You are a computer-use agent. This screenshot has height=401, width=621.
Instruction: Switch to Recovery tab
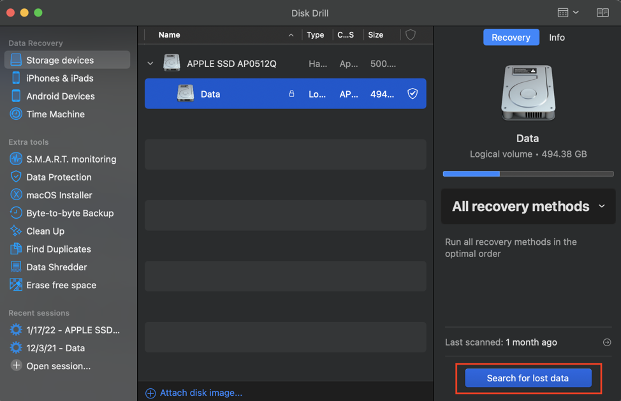[511, 37]
